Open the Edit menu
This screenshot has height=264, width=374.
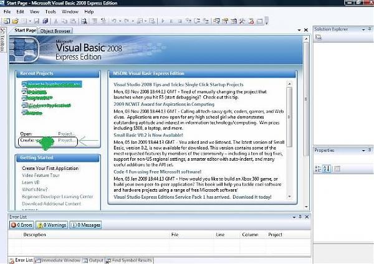(20, 12)
